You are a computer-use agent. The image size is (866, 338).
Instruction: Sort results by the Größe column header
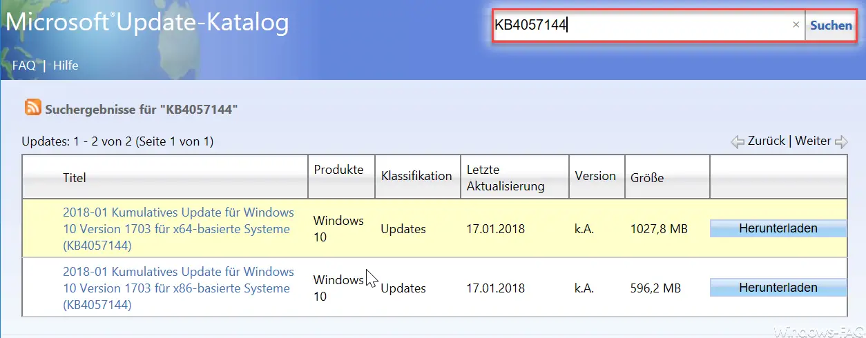(x=647, y=178)
